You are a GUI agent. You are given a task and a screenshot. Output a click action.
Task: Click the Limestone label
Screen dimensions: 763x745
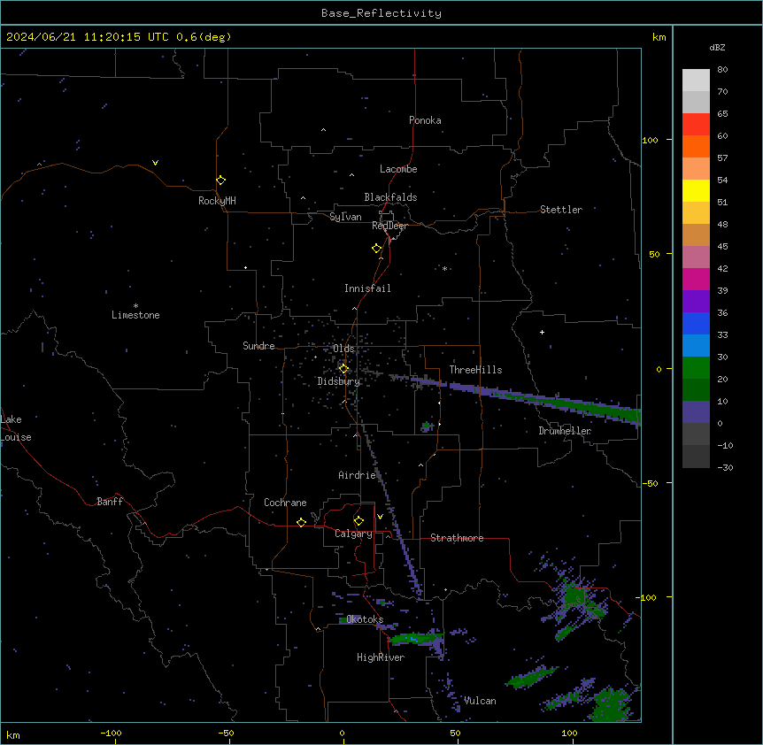(135, 315)
